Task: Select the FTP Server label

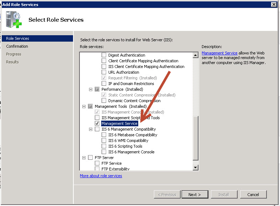Action: [x=104, y=158]
